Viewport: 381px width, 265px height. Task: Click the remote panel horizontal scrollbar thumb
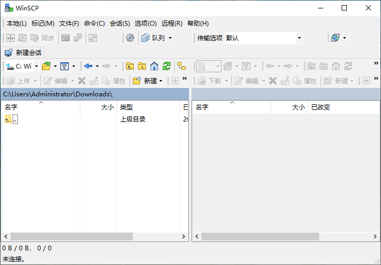(x=260, y=236)
